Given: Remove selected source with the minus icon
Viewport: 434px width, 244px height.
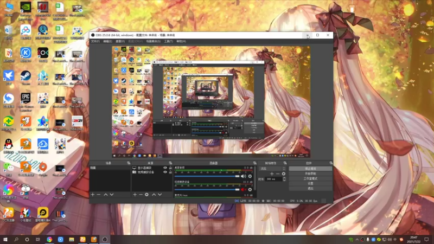Looking at the screenshot, I should (x=141, y=195).
